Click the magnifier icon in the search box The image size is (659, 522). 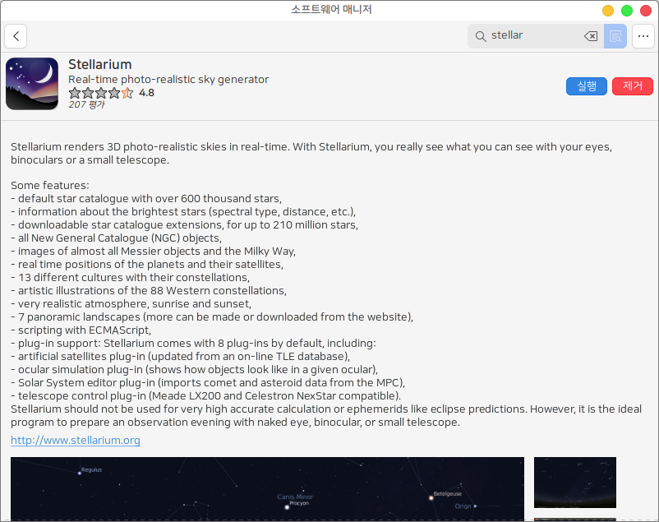tap(481, 36)
